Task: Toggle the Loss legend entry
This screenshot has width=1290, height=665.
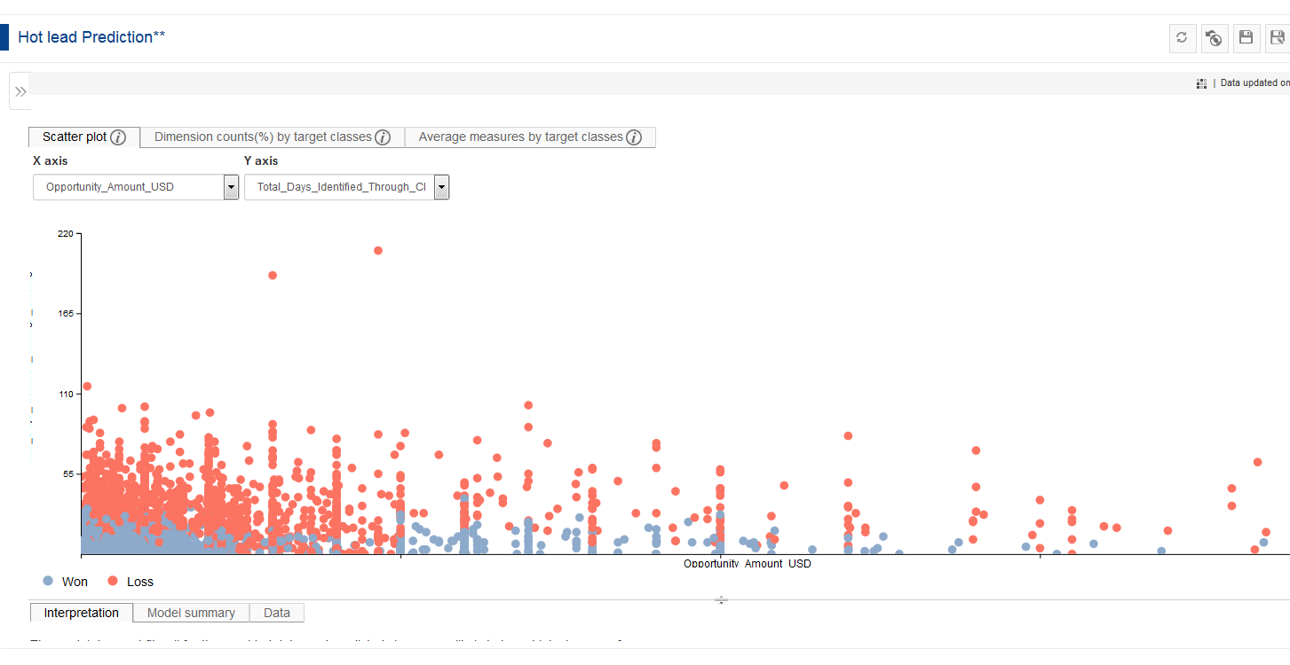Action: click(x=130, y=582)
